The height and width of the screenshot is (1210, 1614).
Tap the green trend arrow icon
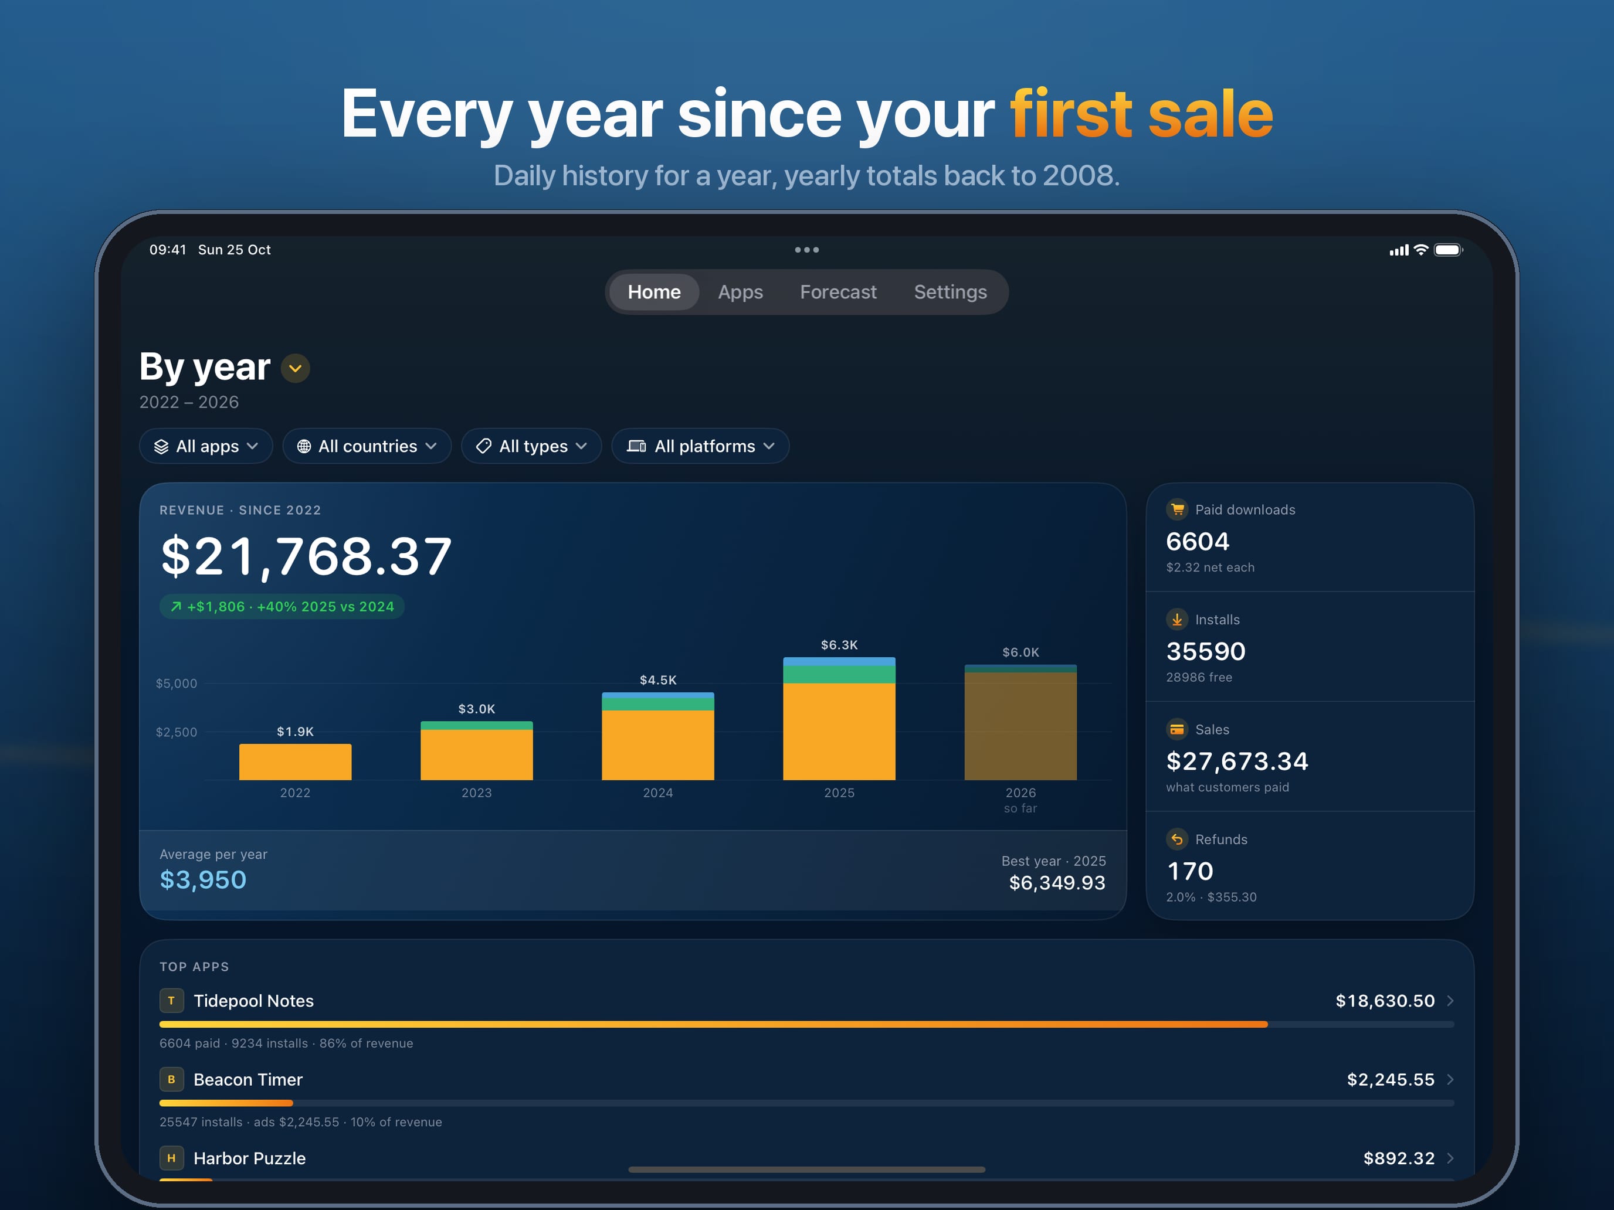176,606
